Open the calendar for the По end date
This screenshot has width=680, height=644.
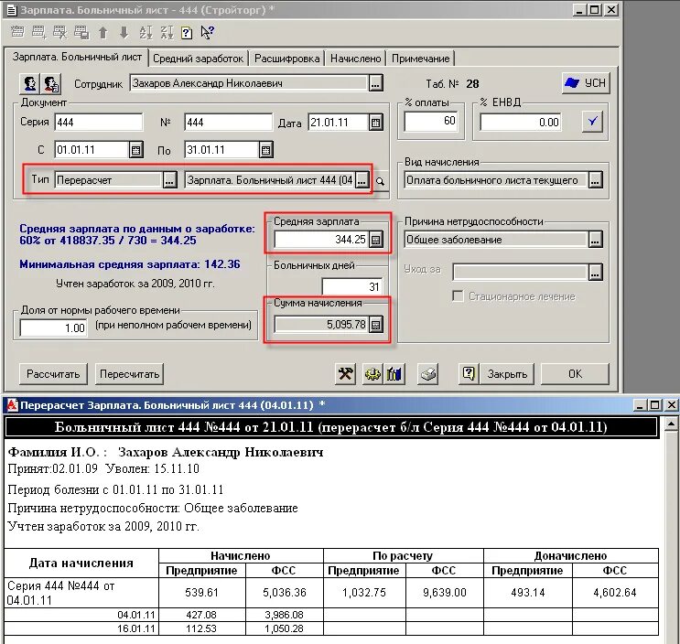coord(265,150)
